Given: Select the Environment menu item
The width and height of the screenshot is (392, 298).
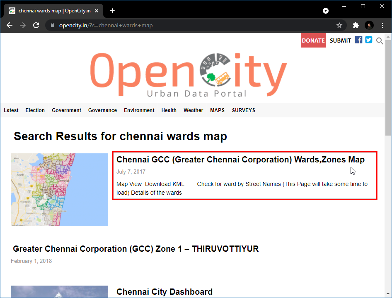Looking at the screenshot, I should pos(139,110).
